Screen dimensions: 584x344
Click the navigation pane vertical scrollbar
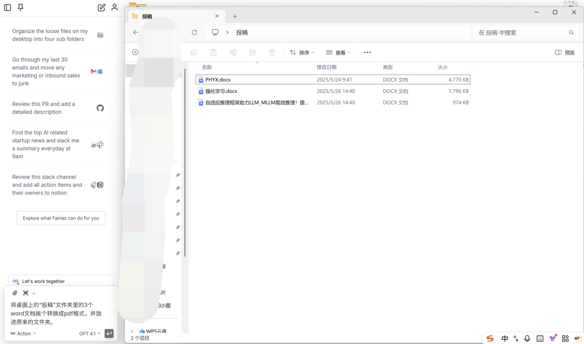(185, 162)
